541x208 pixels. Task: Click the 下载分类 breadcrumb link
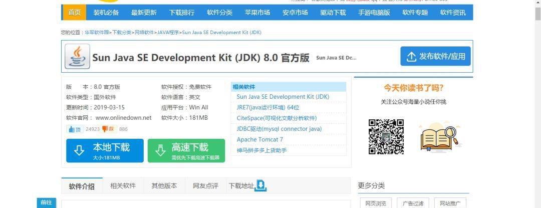click(121, 33)
